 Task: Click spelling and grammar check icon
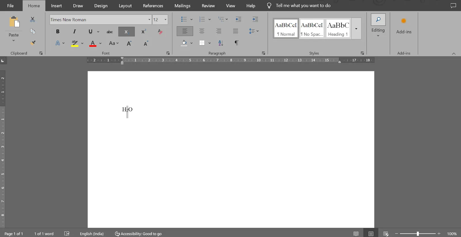click(67, 234)
